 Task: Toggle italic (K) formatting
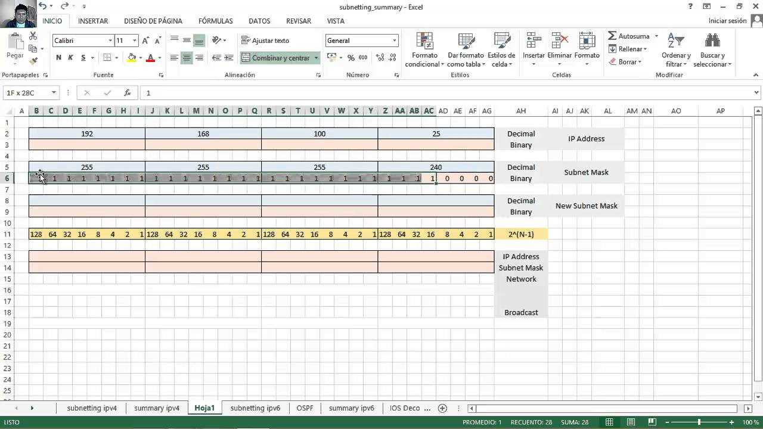pyautogui.click(x=70, y=58)
